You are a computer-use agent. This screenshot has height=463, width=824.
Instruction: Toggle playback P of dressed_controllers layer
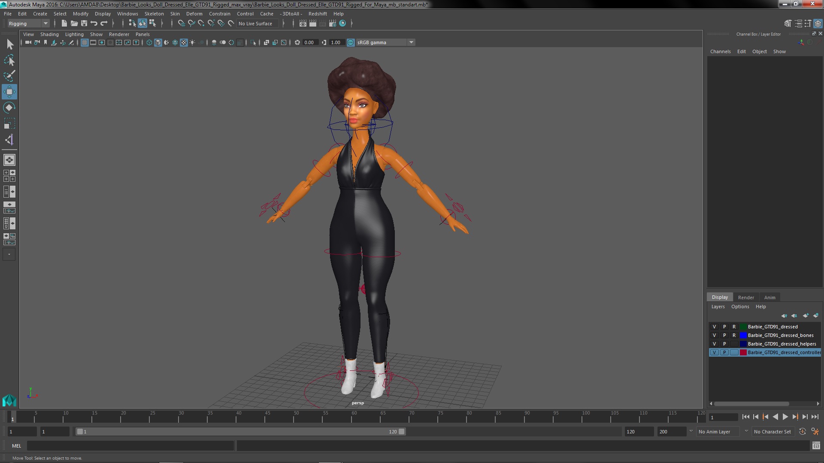click(724, 352)
